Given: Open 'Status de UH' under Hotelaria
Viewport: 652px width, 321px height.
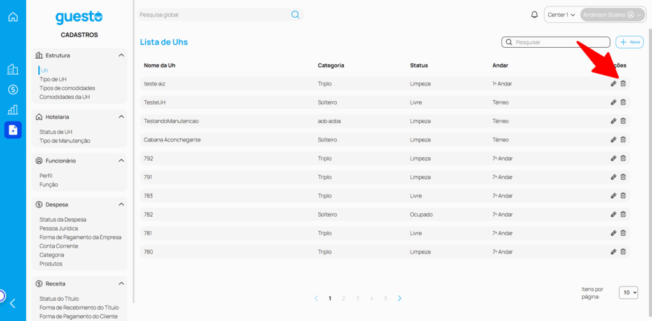Looking at the screenshot, I should click(x=56, y=132).
